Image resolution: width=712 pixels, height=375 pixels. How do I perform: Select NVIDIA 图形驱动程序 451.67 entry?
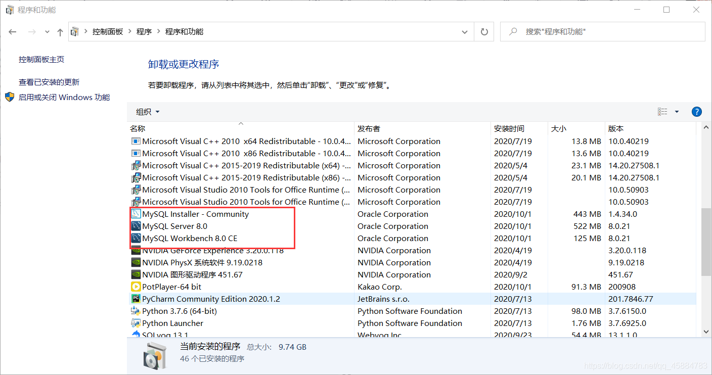point(193,275)
